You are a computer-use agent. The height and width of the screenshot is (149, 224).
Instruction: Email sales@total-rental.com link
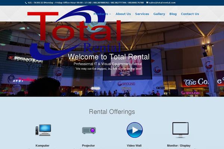tap(162, 3)
